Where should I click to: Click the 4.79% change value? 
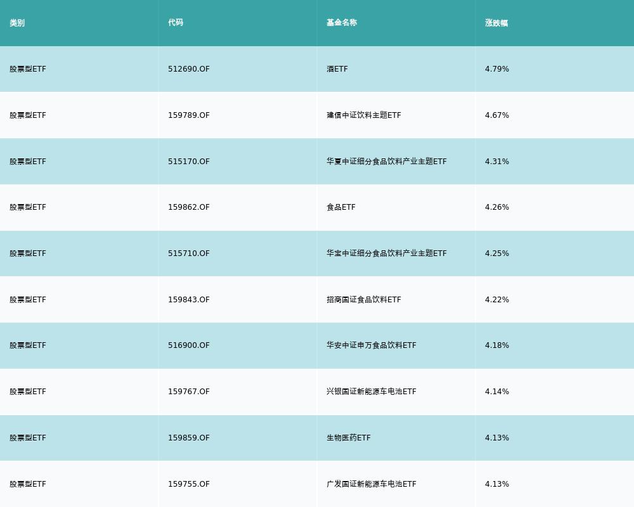(x=497, y=69)
